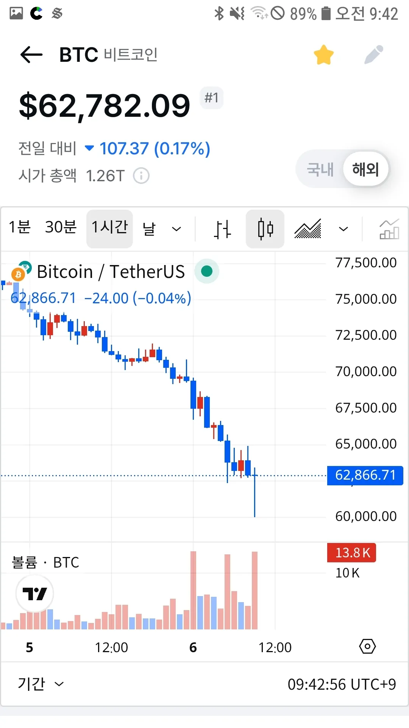Tap the TradingView logo badge
This screenshot has height=728, width=409.
pyautogui.click(x=35, y=593)
